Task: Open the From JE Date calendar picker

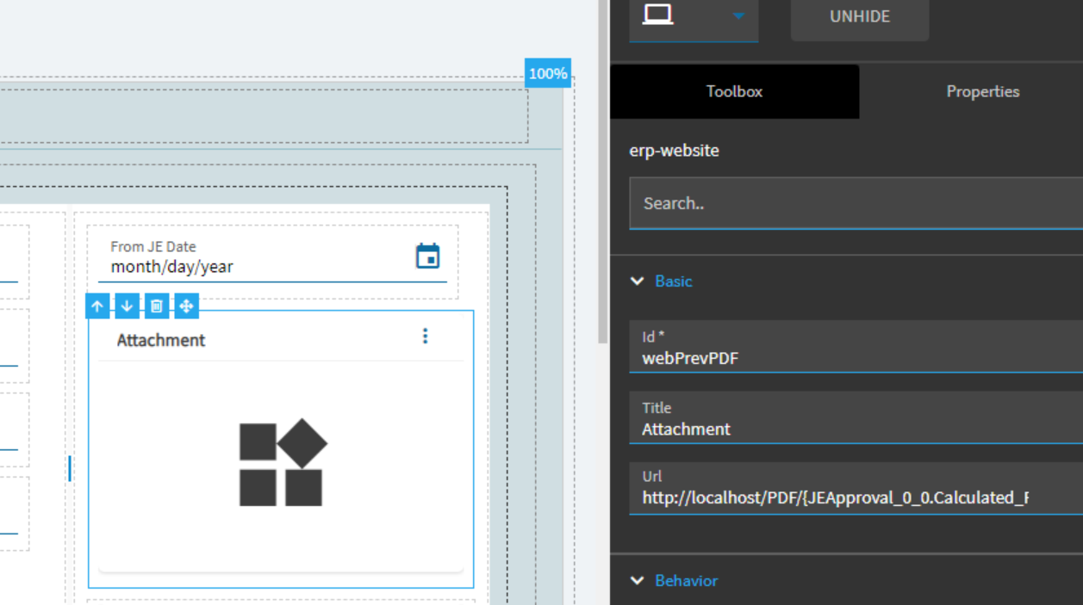Action: (427, 256)
